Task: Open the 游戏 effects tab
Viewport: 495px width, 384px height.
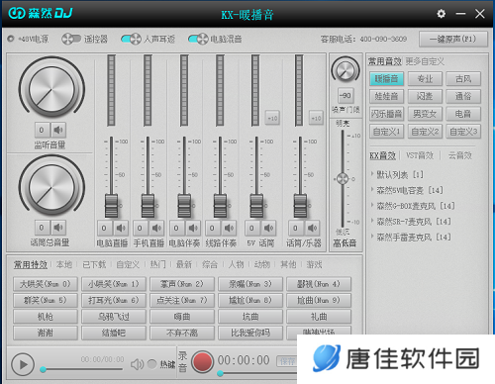Action: [x=314, y=264]
